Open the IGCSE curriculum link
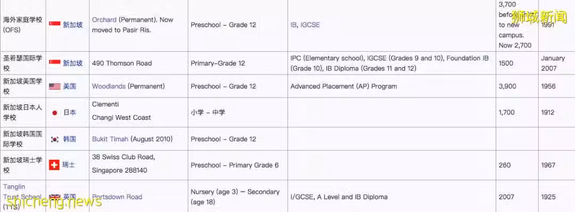The height and width of the screenshot is (212, 575). (x=310, y=25)
